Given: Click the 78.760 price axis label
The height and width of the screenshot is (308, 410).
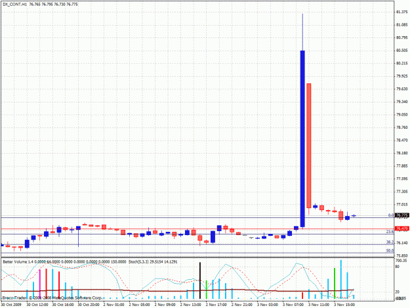Looking at the screenshot, I should coord(402,127).
